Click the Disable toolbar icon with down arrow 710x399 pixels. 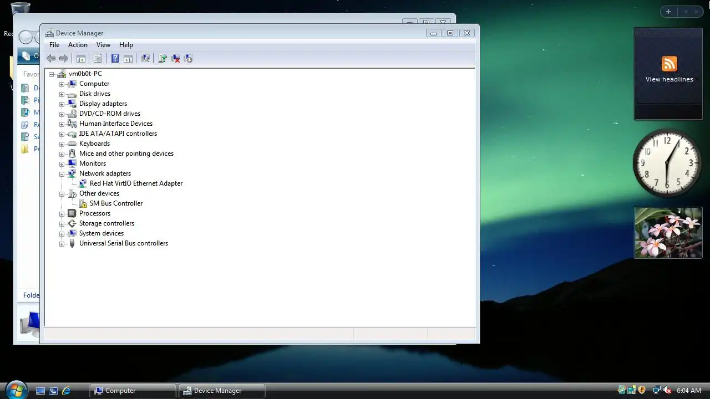coord(188,58)
